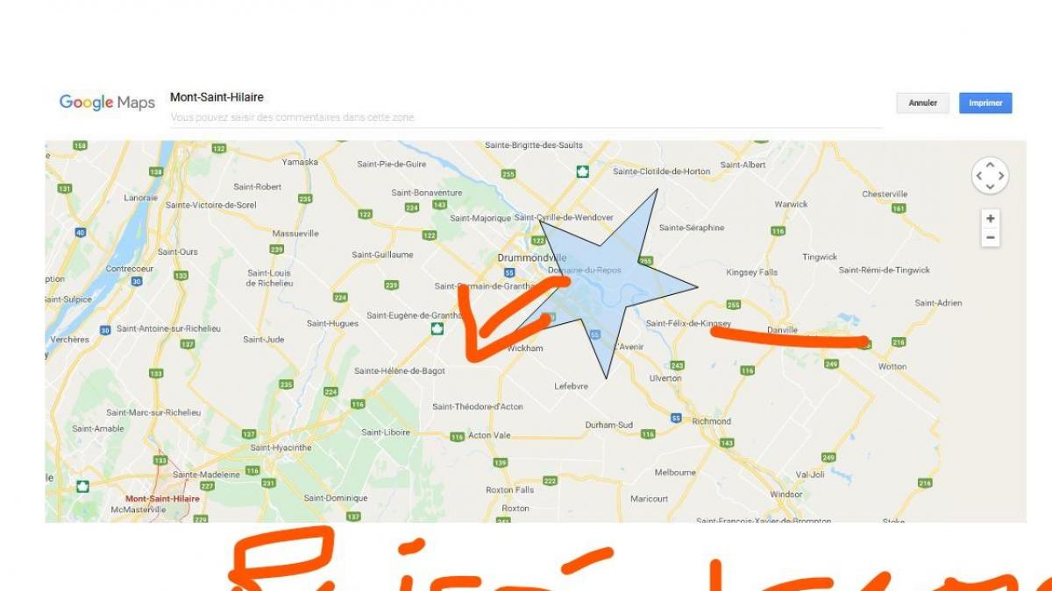Viewport: 1052px width, 591px height.
Task: Zoom in with the plus button
Action: (x=990, y=219)
